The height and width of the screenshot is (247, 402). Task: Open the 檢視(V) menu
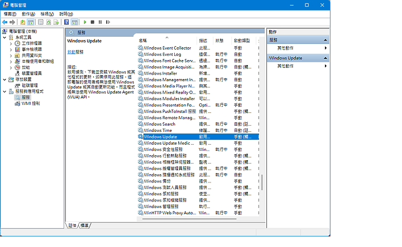(x=47, y=14)
